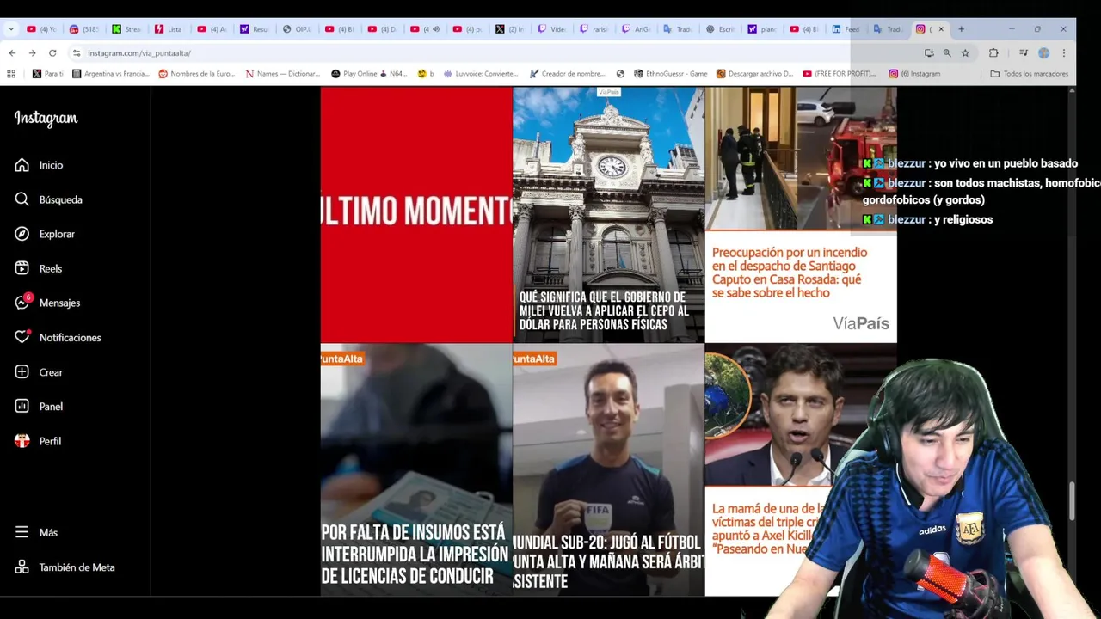Go back with browser back arrow

pyautogui.click(x=12, y=52)
